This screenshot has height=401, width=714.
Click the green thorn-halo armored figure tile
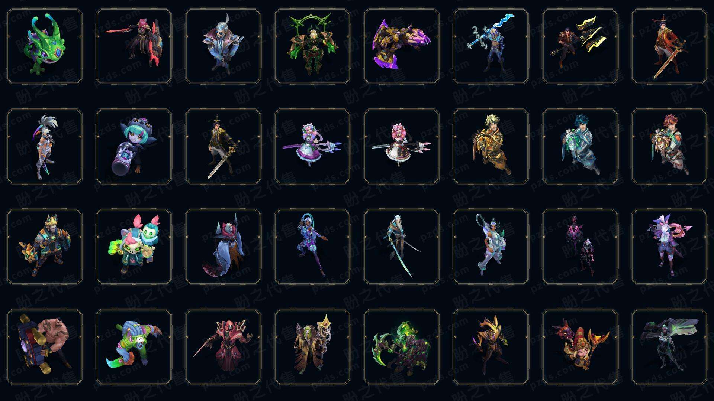(312, 46)
